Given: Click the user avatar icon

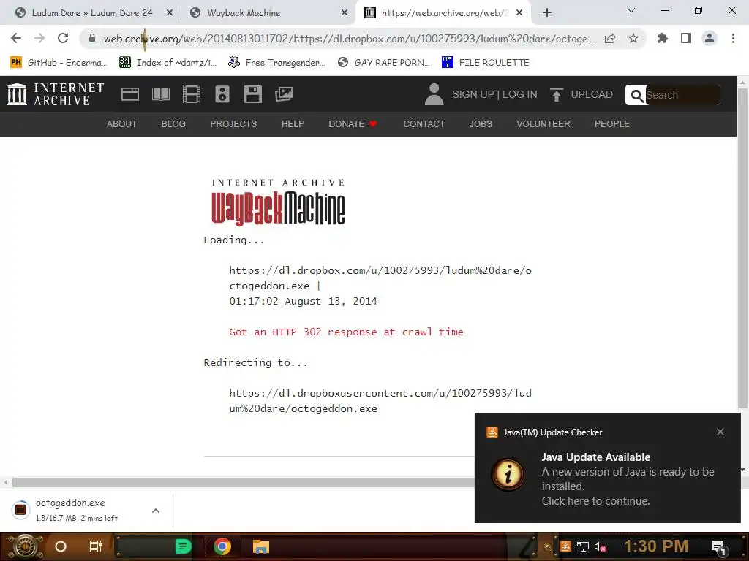Looking at the screenshot, I should point(434,94).
